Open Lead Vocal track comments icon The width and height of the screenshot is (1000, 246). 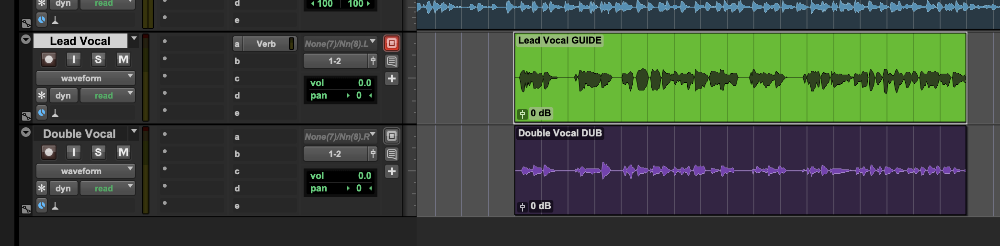pyautogui.click(x=391, y=61)
